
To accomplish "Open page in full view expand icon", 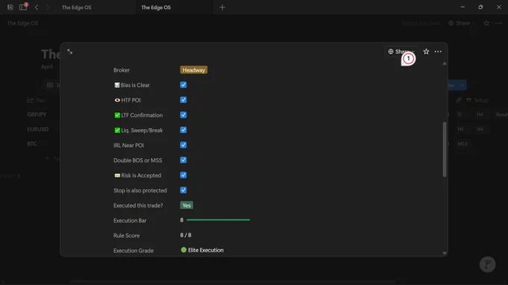I will [x=69, y=51].
